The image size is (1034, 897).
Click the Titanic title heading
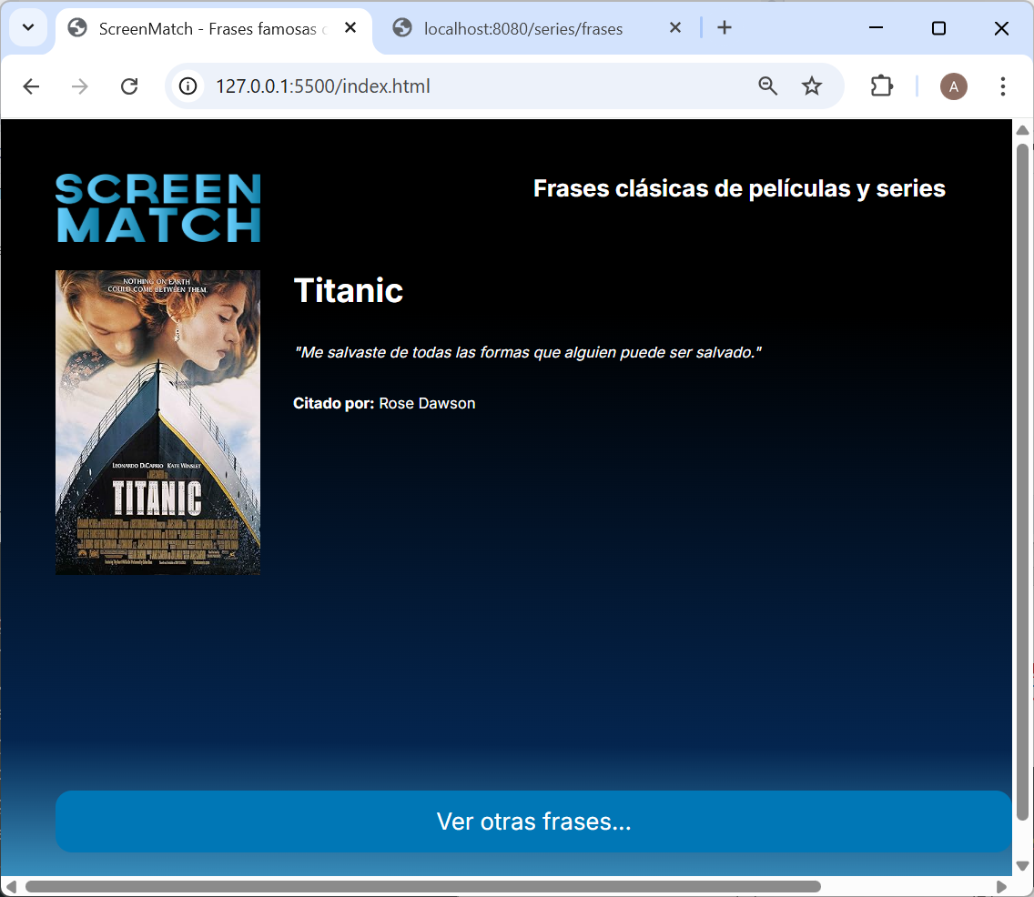tap(349, 290)
